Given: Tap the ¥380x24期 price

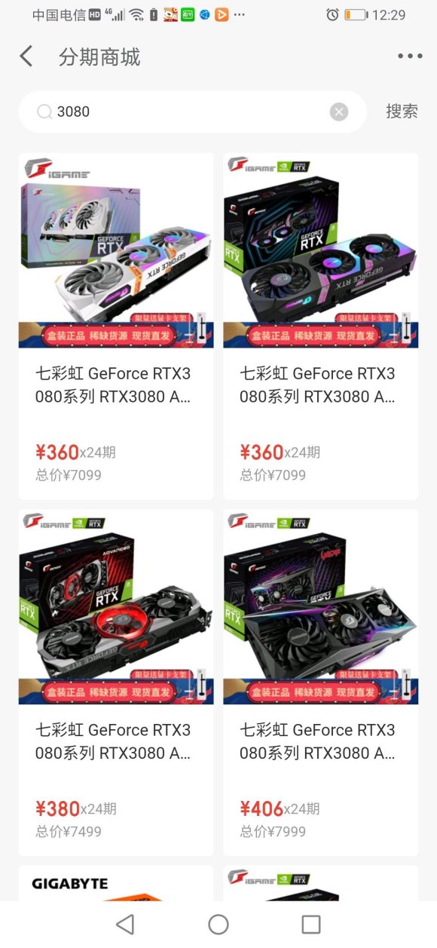Looking at the screenshot, I should click(x=75, y=808).
